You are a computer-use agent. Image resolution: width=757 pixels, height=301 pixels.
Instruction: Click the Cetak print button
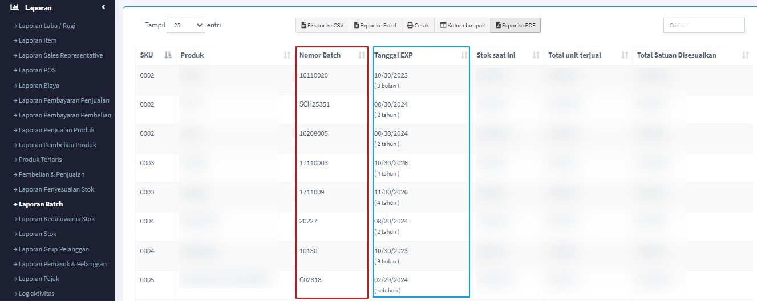(x=418, y=25)
